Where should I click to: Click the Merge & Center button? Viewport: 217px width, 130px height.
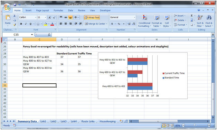click(x=96, y=24)
